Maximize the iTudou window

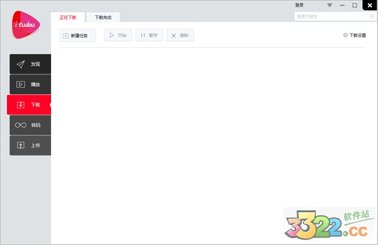coord(355,5)
